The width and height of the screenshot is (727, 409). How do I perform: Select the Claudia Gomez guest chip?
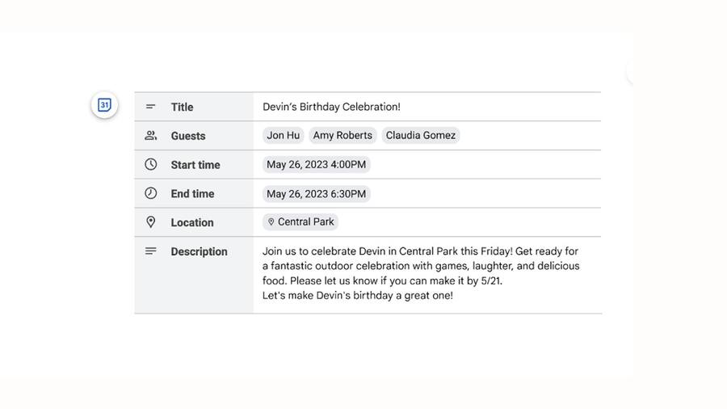[x=421, y=136]
